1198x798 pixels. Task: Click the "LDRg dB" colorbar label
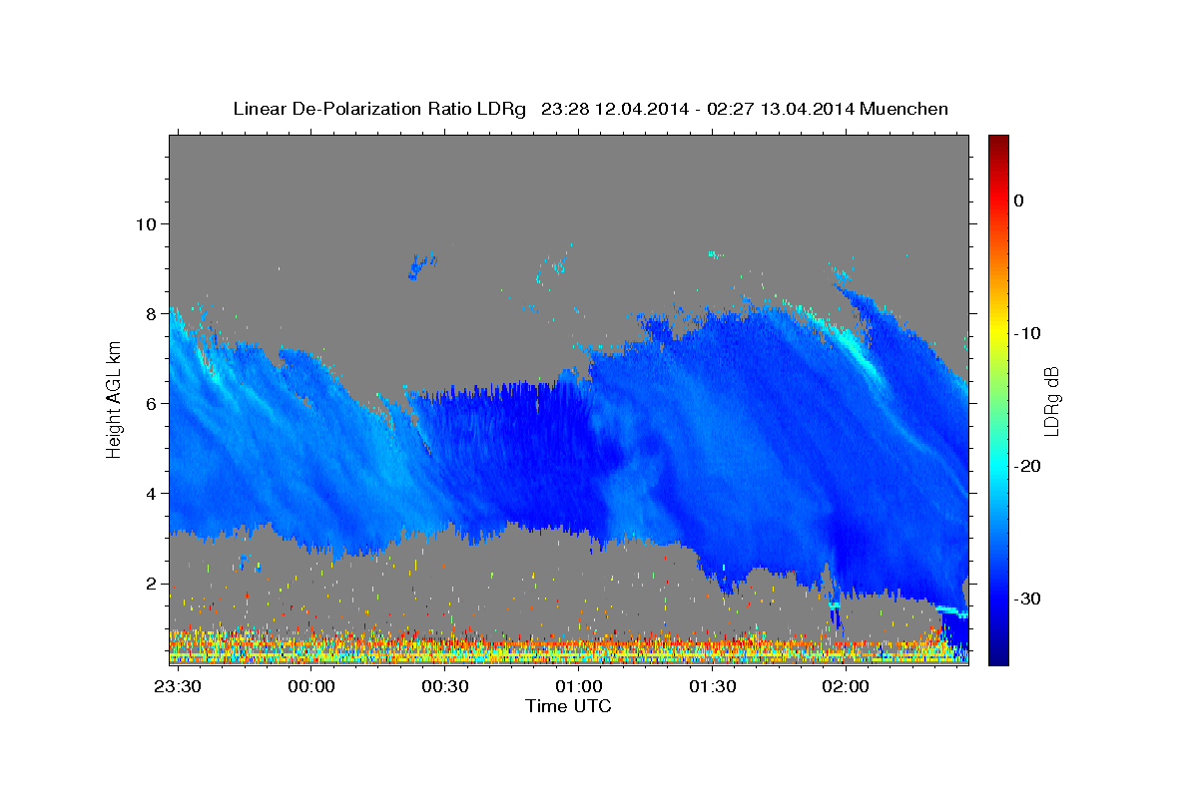[1051, 401]
